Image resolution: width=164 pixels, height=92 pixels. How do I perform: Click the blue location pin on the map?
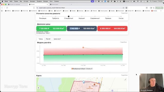click(x=84, y=82)
